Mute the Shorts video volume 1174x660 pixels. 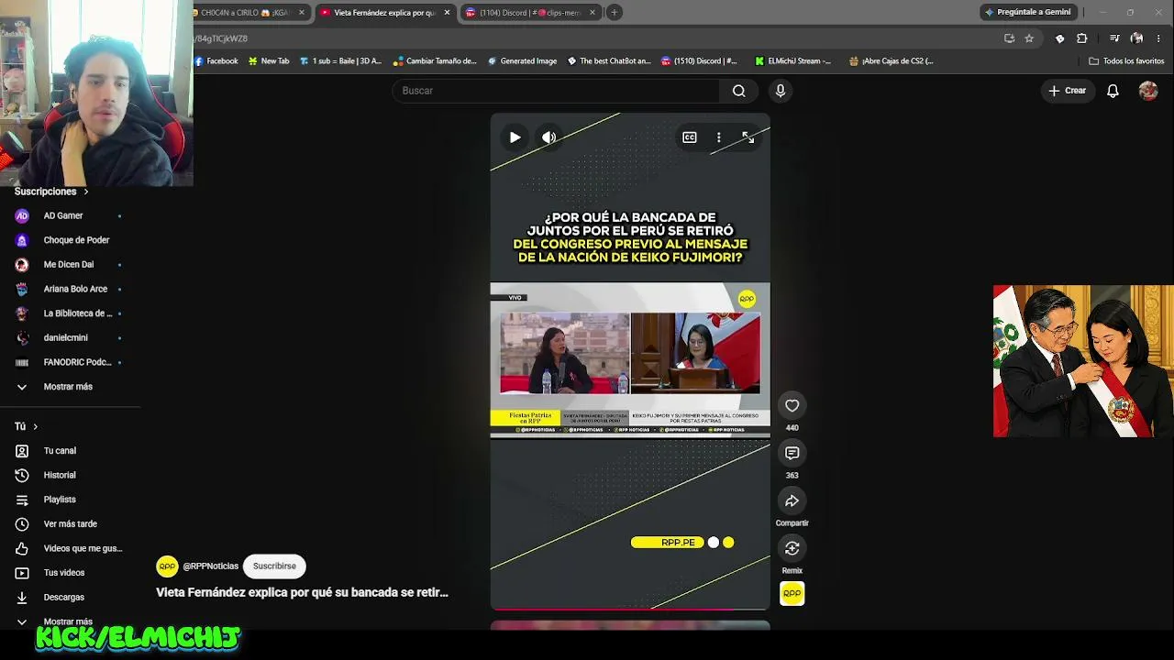coord(548,137)
